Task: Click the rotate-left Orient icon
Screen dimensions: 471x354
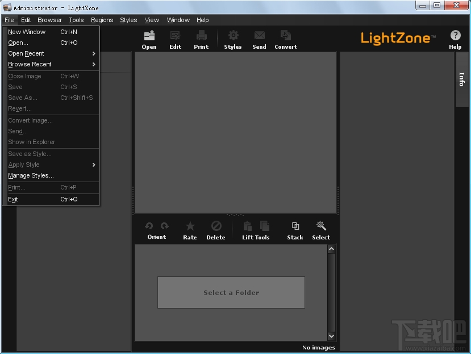Action: pos(149,225)
